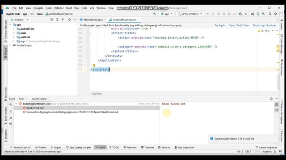Open the Profiler tool window
The height and width of the screenshot is (160, 286).
click(41, 148)
